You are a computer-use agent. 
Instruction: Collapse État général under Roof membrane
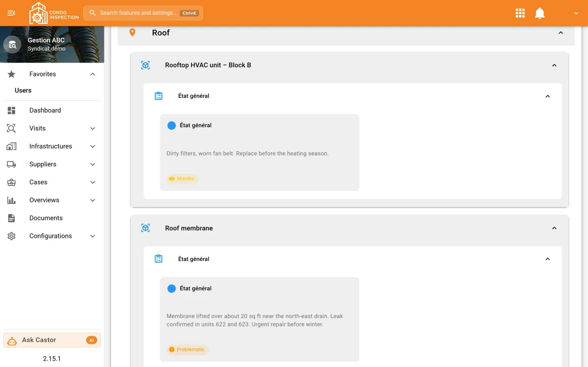click(x=548, y=259)
